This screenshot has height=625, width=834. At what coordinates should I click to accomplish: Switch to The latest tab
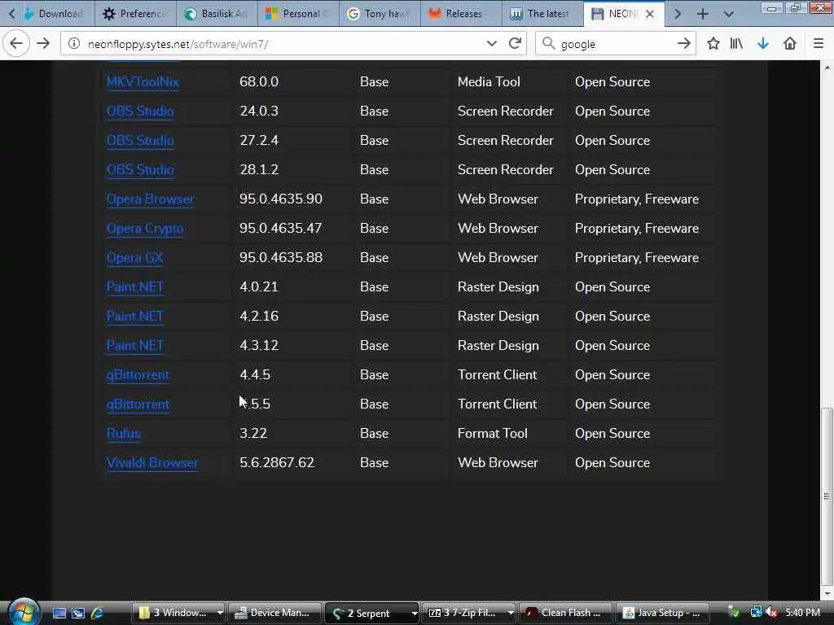click(x=542, y=14)
